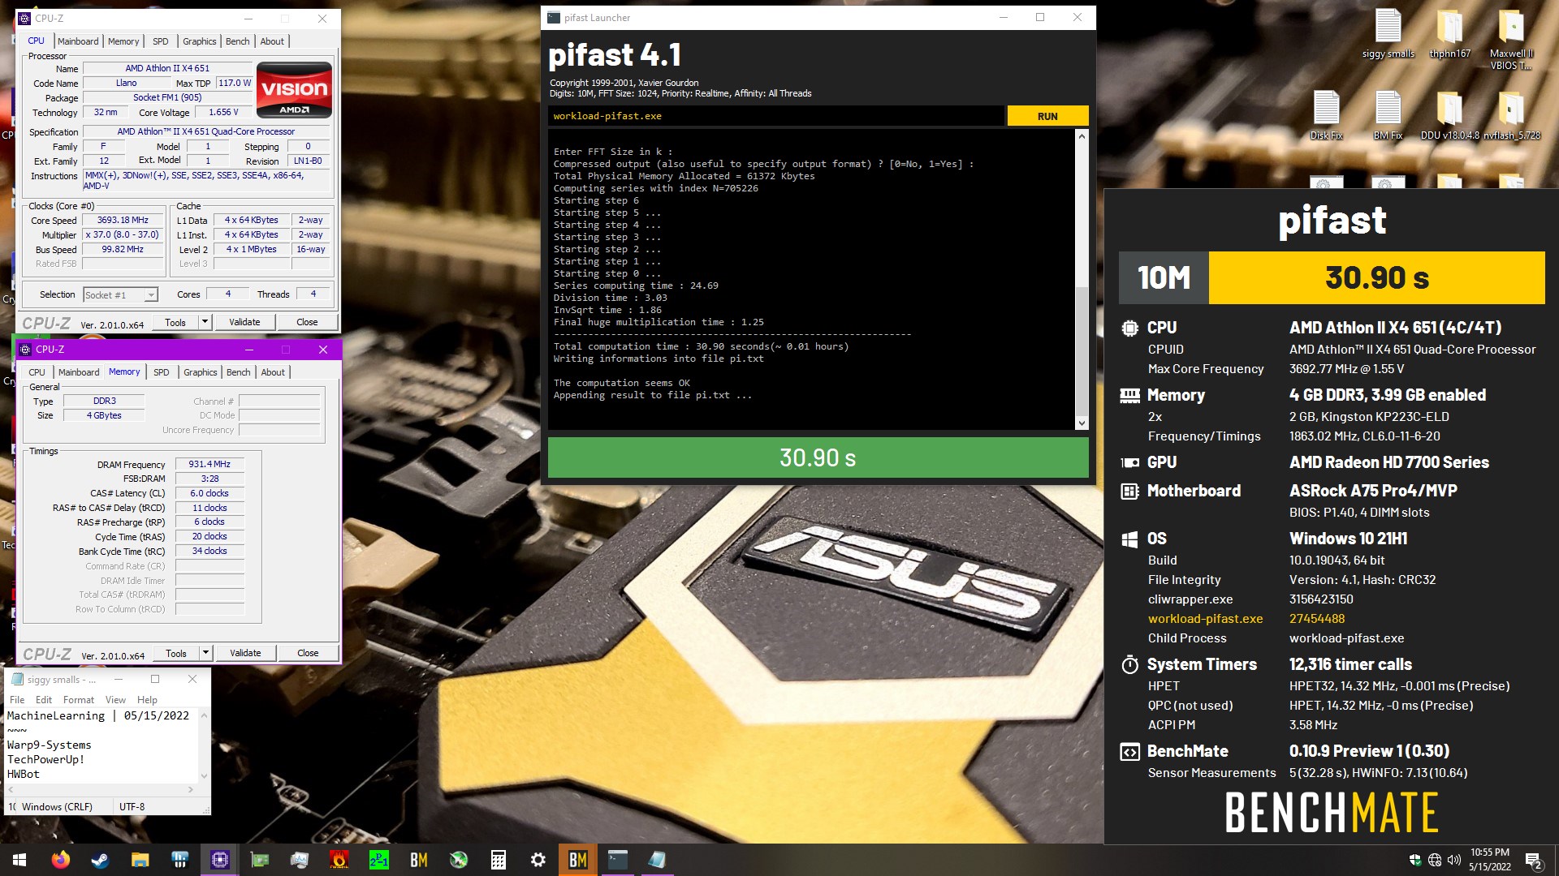Screen dimensions: 1559x876
Task: Open the siggy smalls text file on desktop
Action: coord(1388,34)
